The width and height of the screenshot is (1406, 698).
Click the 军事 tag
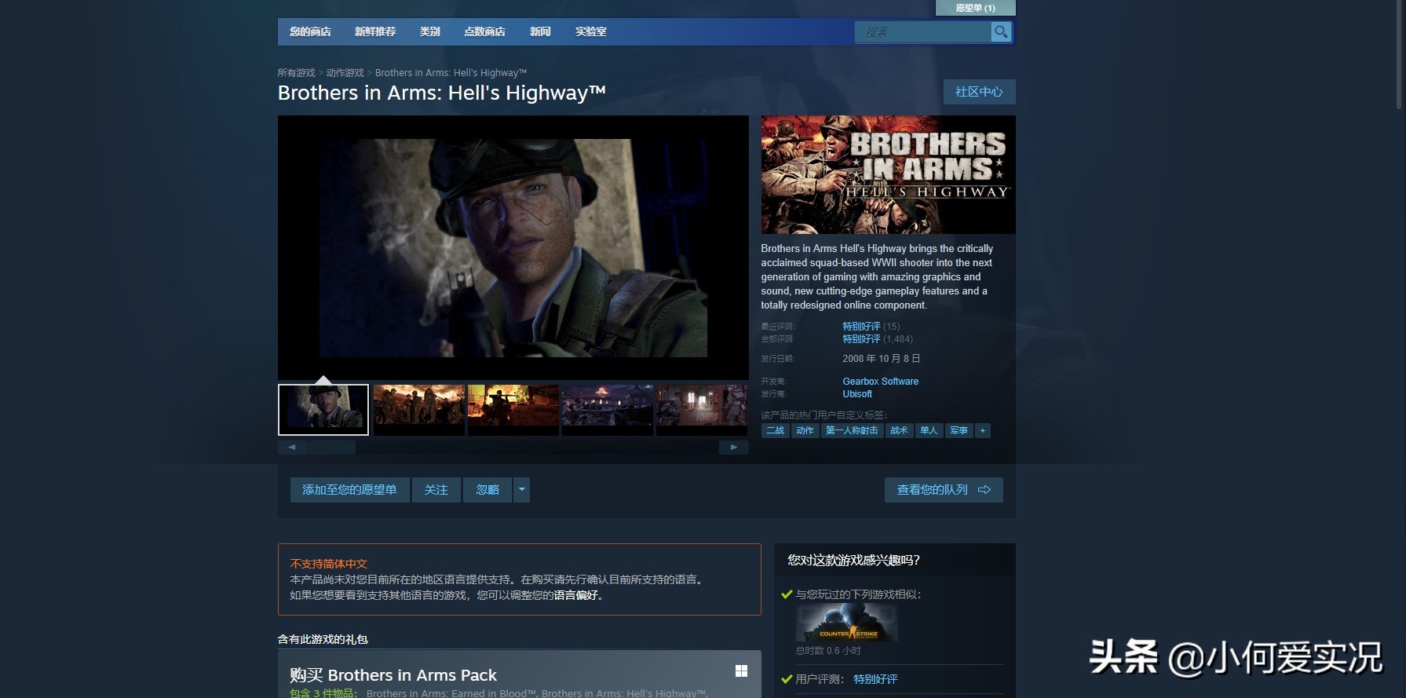[959, 430]
